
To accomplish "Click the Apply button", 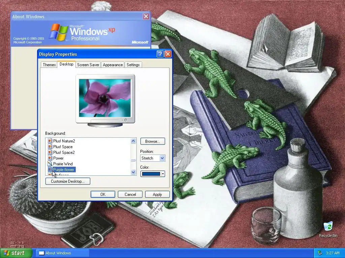I will click(x=157, y=195).
